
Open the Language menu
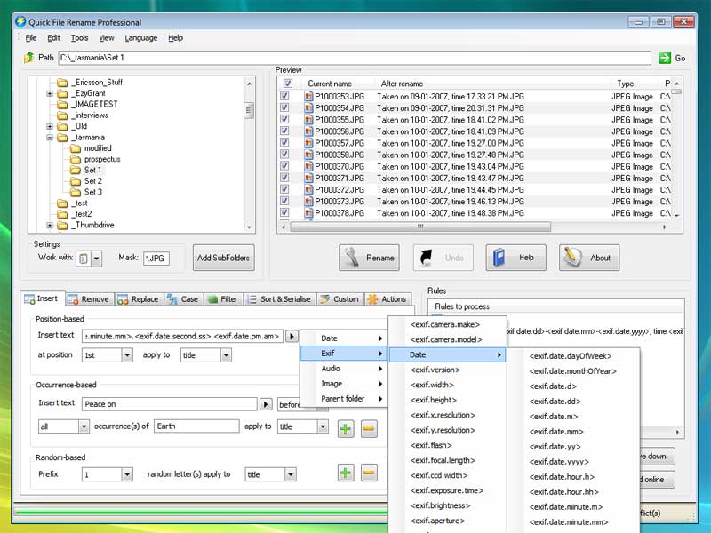click(140, 38)
